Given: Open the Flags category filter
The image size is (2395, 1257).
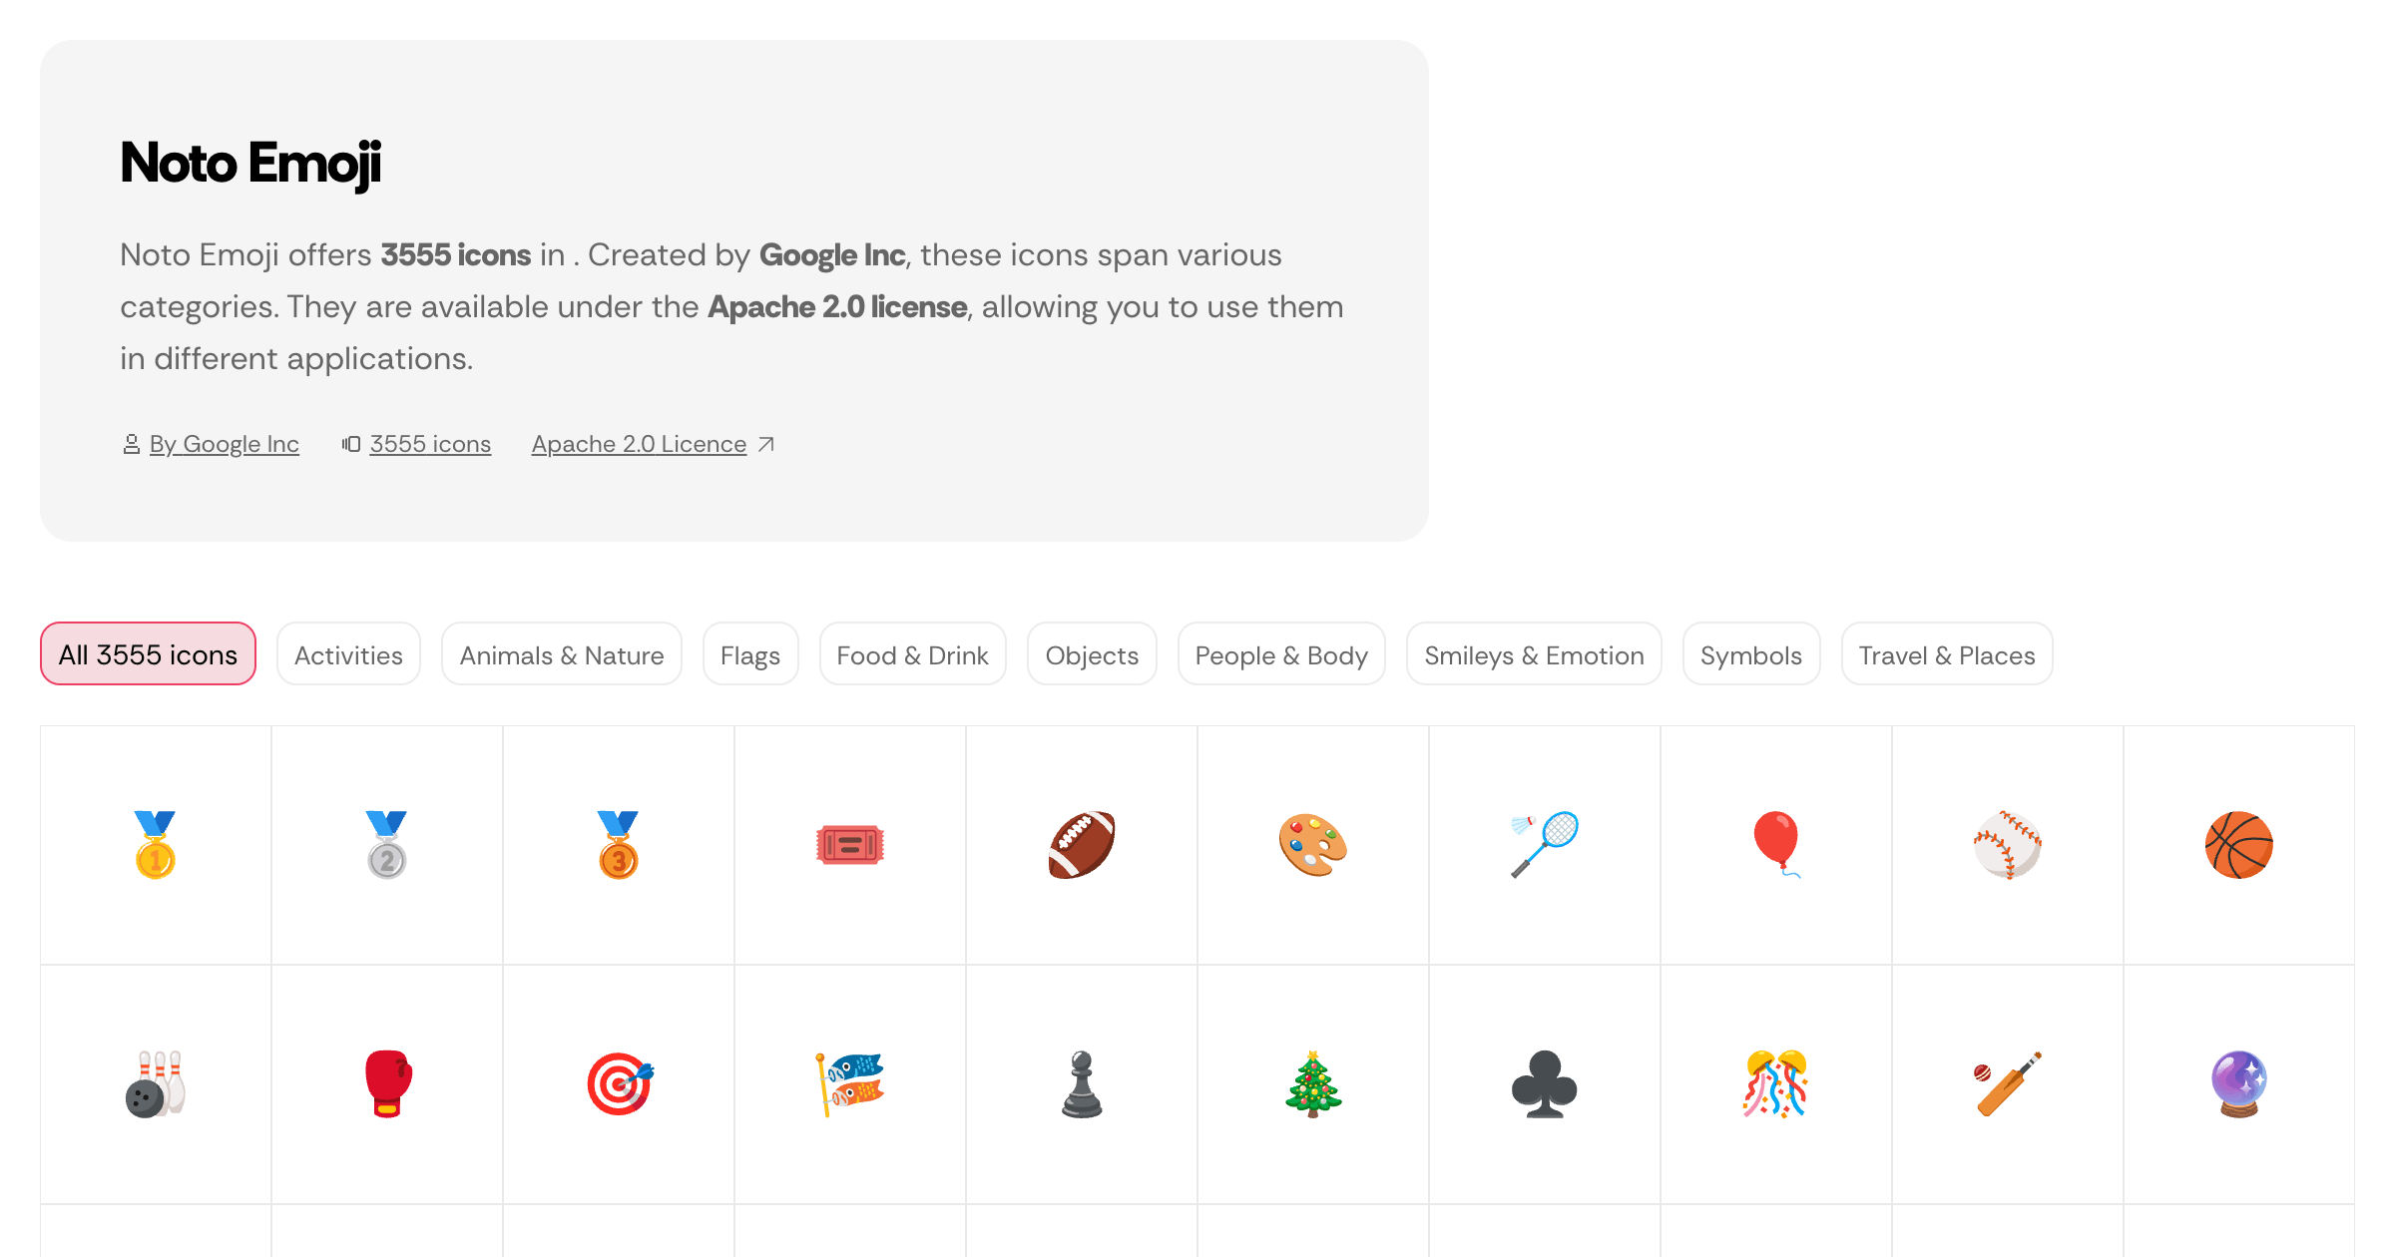Looking at the screenshot, I should tap(749, 653).
